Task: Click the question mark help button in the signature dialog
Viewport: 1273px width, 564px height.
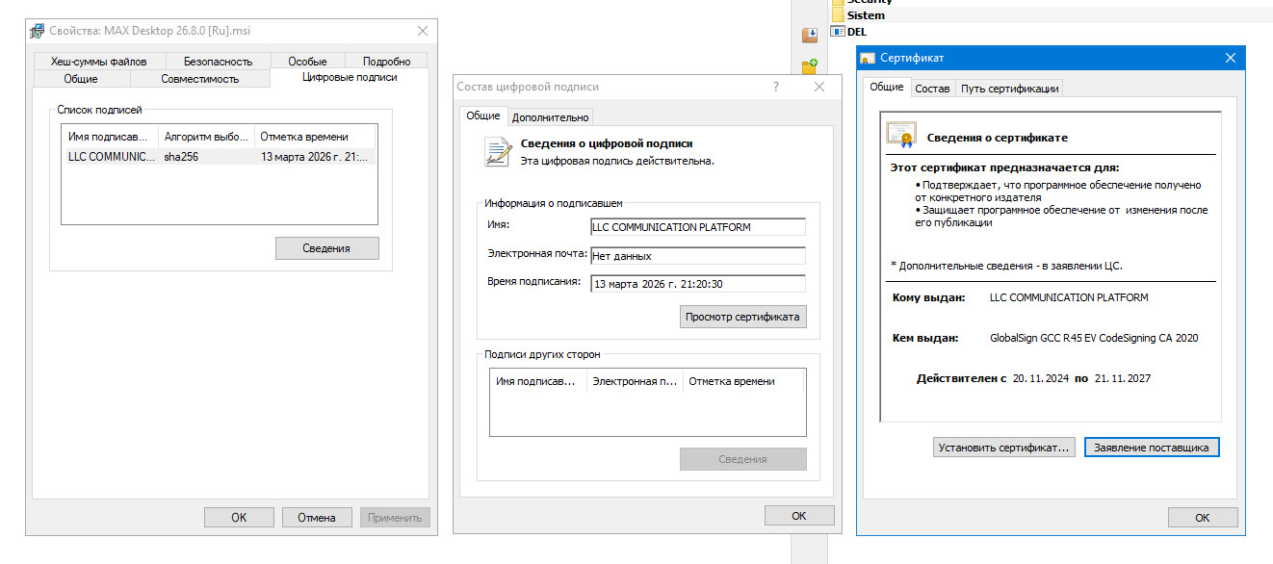Action: coord(776,87)
